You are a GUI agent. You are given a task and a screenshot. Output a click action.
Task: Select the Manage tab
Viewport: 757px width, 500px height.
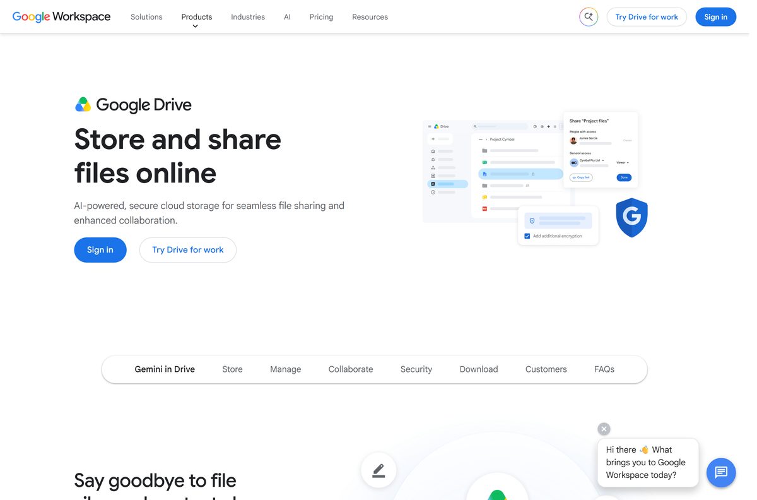pos(286,369)
